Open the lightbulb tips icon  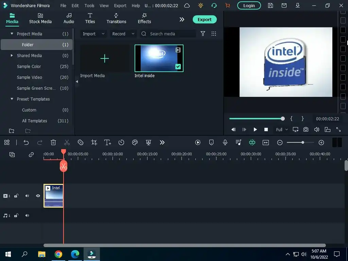[201, 5]
